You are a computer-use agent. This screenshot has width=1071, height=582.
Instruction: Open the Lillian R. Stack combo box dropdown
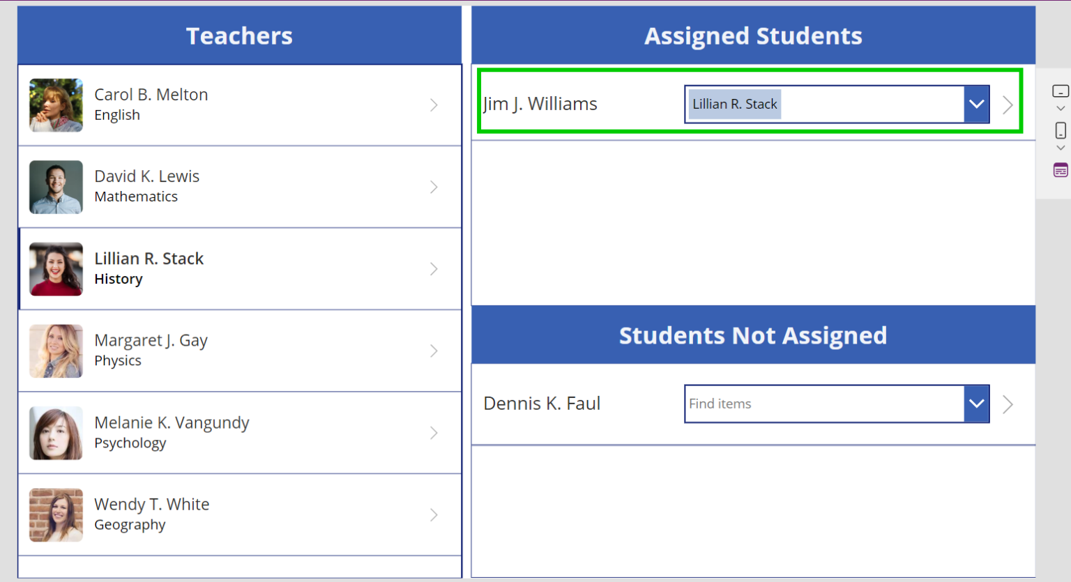pos(975,104)
